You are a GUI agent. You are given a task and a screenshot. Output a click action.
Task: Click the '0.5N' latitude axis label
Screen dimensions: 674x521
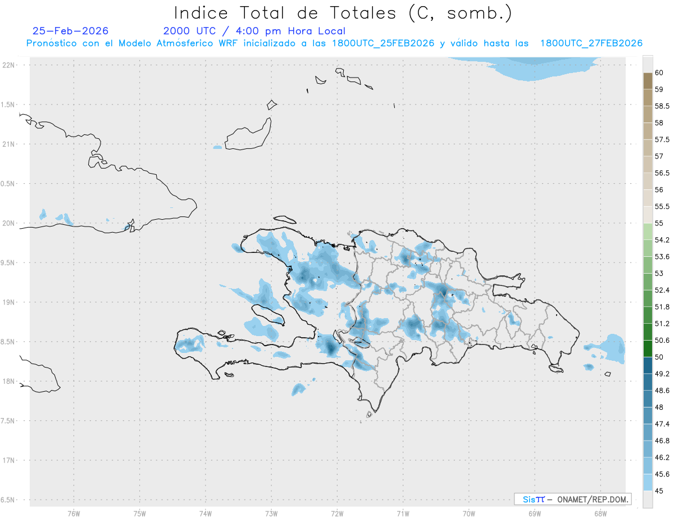click(x=8, y=184)
